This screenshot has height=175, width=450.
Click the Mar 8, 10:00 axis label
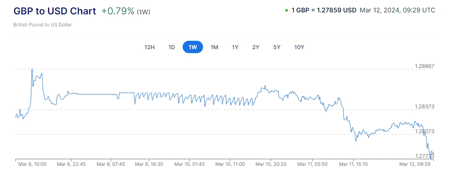32,164
